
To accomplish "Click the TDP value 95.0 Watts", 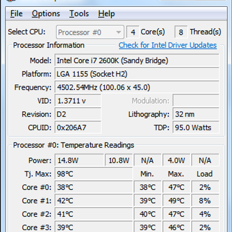I will click(x=196, y=128).
